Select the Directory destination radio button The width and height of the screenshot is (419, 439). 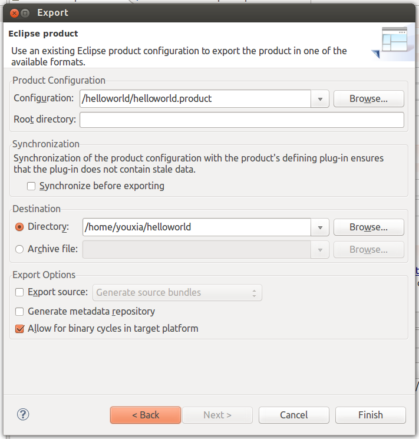20,227
